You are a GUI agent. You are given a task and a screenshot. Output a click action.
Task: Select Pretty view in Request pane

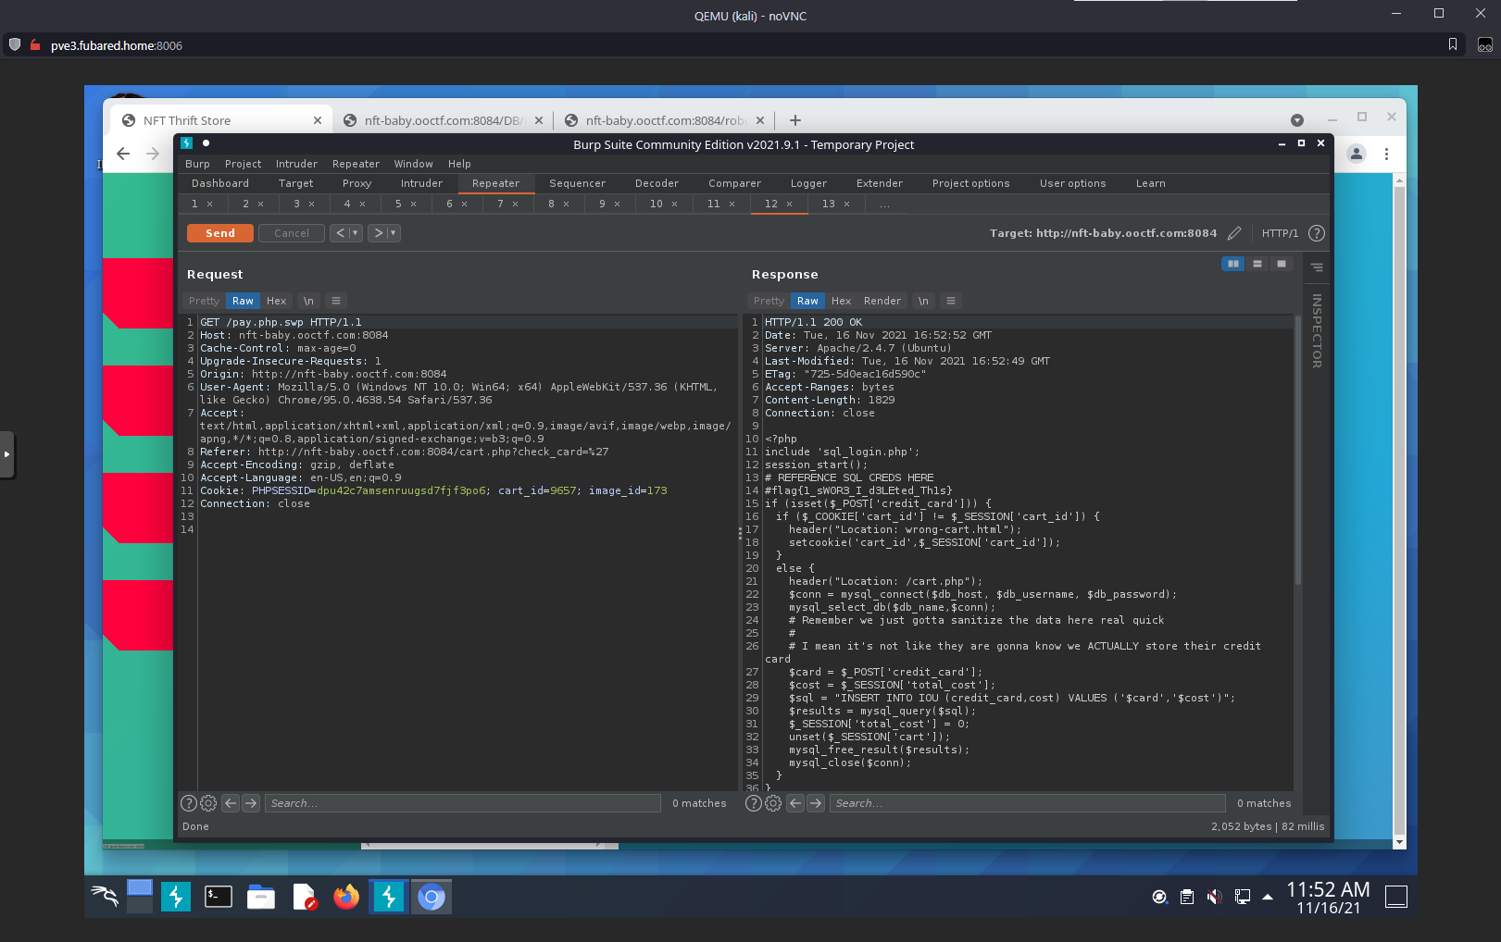(204, 301)
